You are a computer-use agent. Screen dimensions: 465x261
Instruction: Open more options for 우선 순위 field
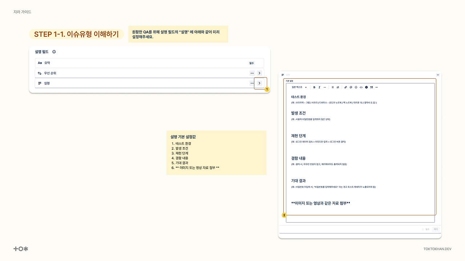coord(252,73)
